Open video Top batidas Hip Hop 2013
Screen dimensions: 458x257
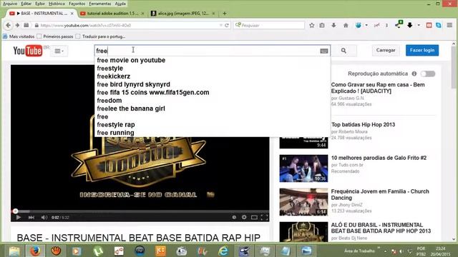click(x=363, y=124)
